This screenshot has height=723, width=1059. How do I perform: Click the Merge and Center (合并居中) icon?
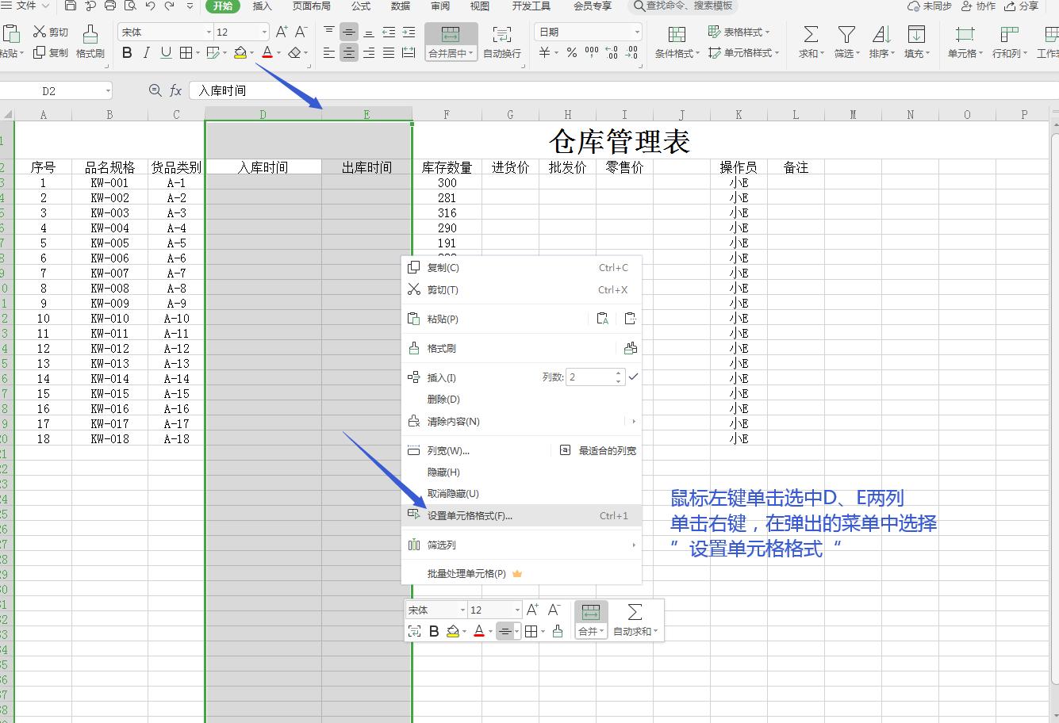[450, 35]
